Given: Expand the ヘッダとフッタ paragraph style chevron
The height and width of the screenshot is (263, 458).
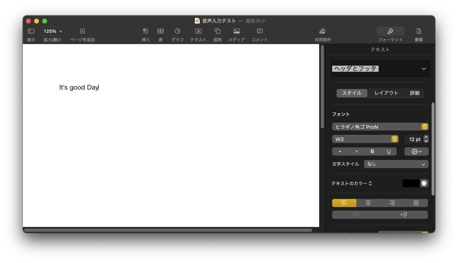Looking at the screenshot, I should pos(424,69).
